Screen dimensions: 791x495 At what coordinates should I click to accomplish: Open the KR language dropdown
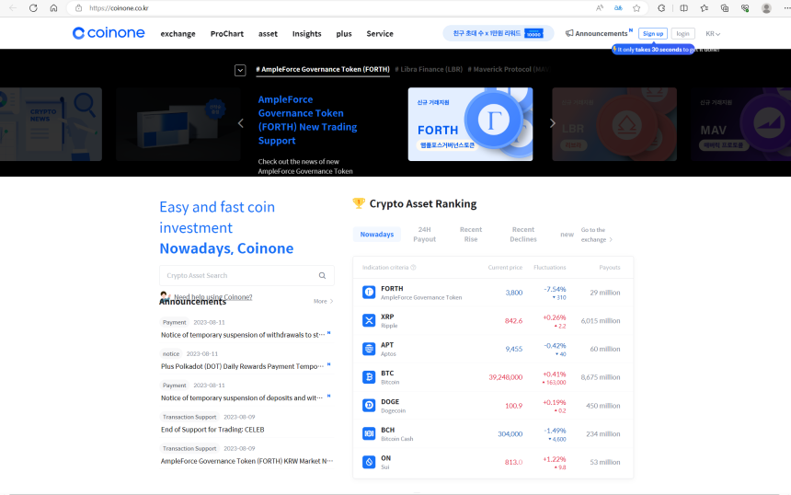712,33
